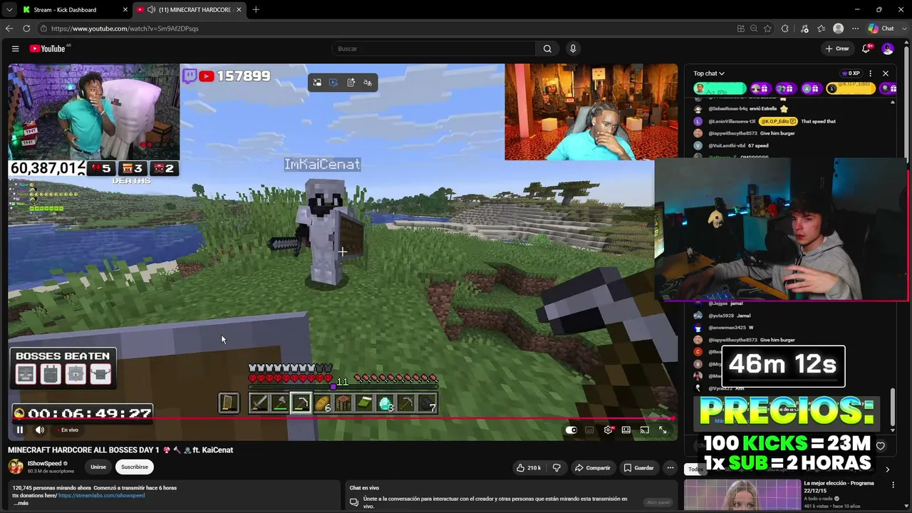Open the browser profile icon

pos(839,28)
